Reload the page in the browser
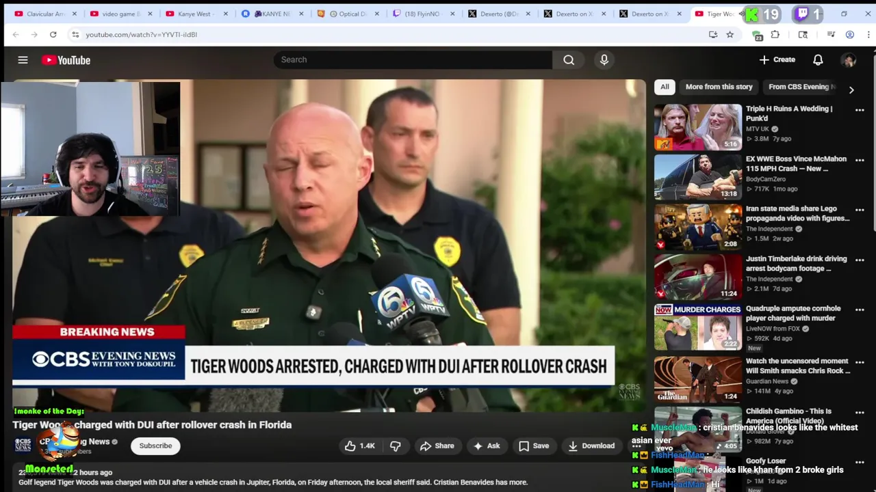 click(x=53, y=34)
